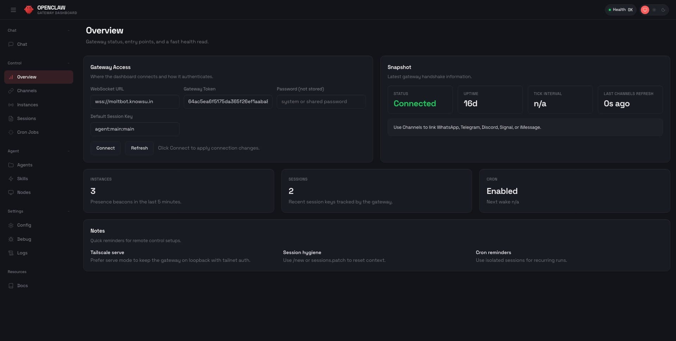Viewport: 676px width, 341px height.
Task: Enable dark theme with moon toggle
Action: [663, 10]
